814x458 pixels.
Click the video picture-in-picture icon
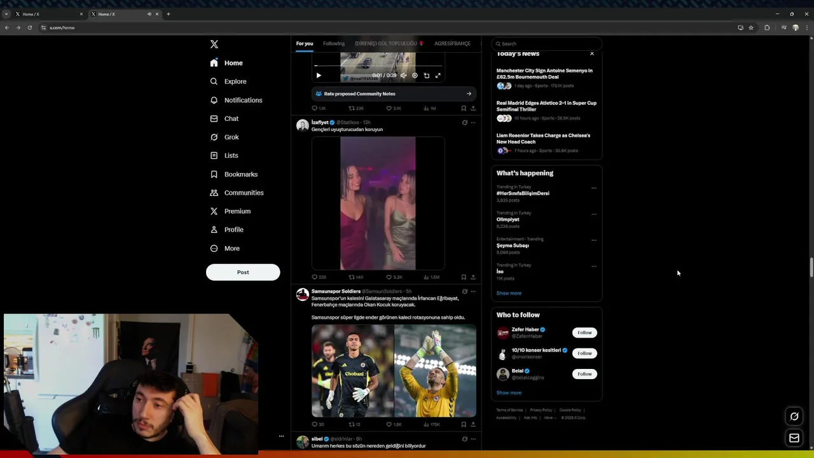pyautogui.click(x=427, y=75)
